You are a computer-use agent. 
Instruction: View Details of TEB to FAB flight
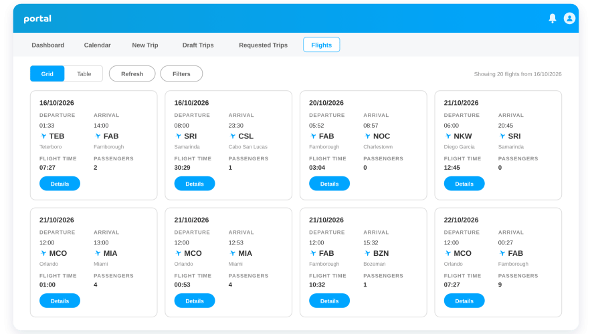tap(60, 184)
